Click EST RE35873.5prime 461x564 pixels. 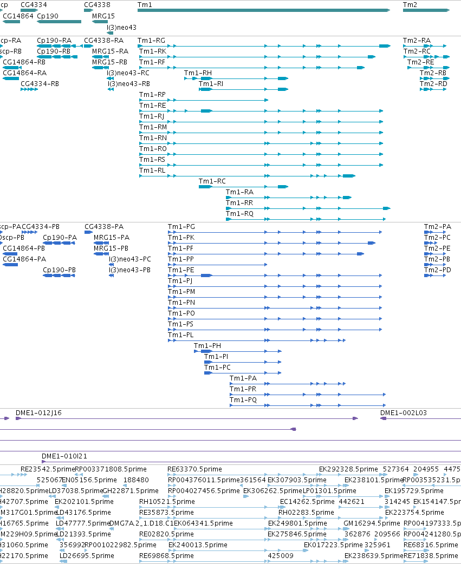click(x=167, y=512)
